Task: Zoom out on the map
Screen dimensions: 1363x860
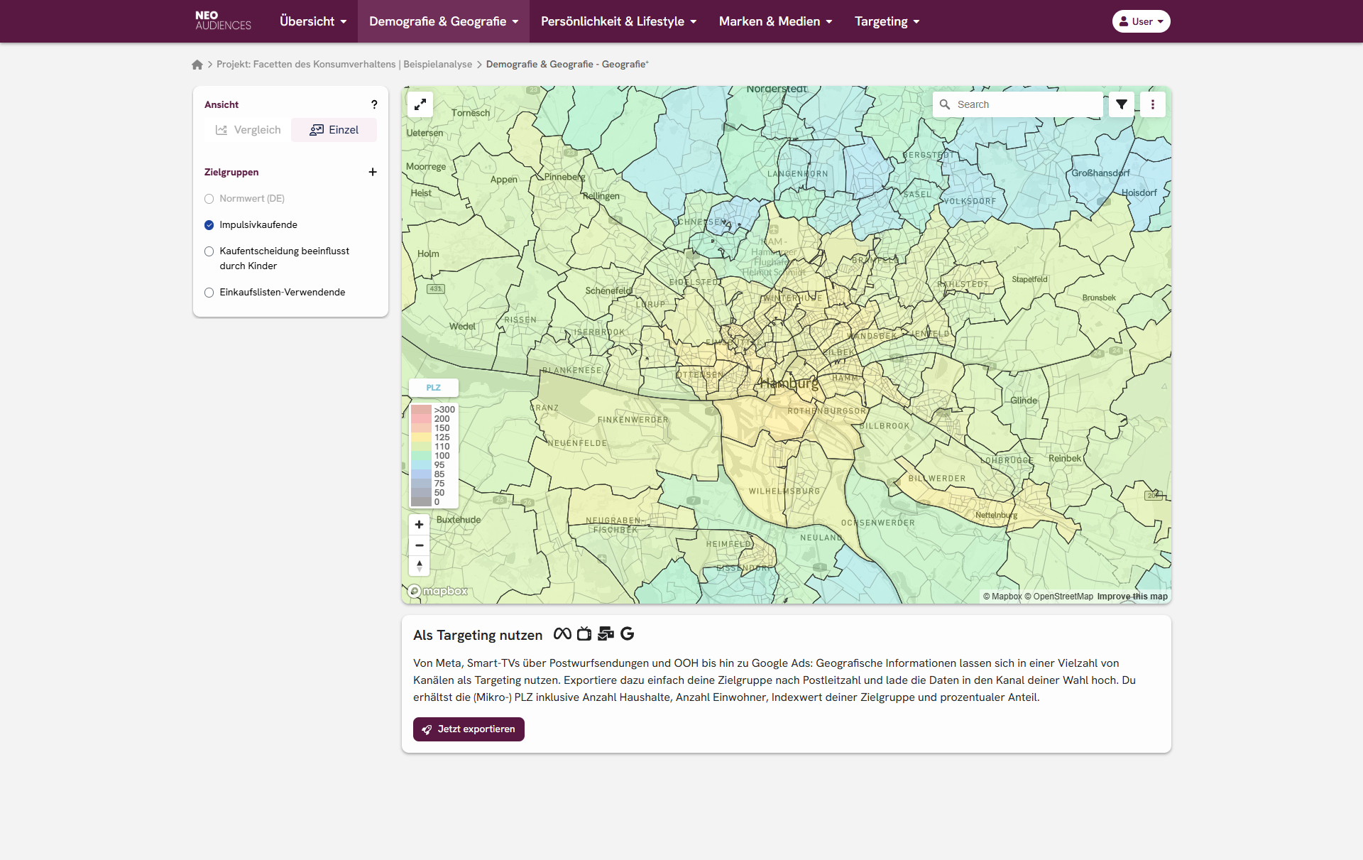Action: (420, 545)
